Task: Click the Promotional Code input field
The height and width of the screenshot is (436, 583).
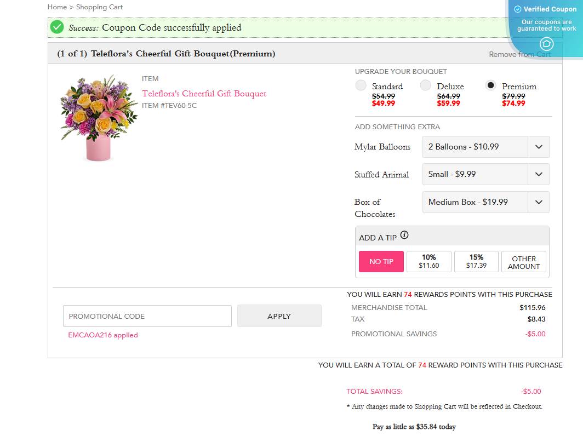Action: [147, 316]
